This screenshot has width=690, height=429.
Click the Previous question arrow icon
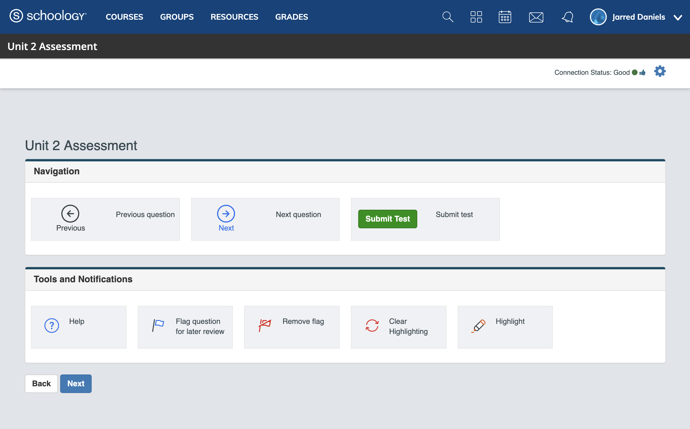tap(70, 214)
